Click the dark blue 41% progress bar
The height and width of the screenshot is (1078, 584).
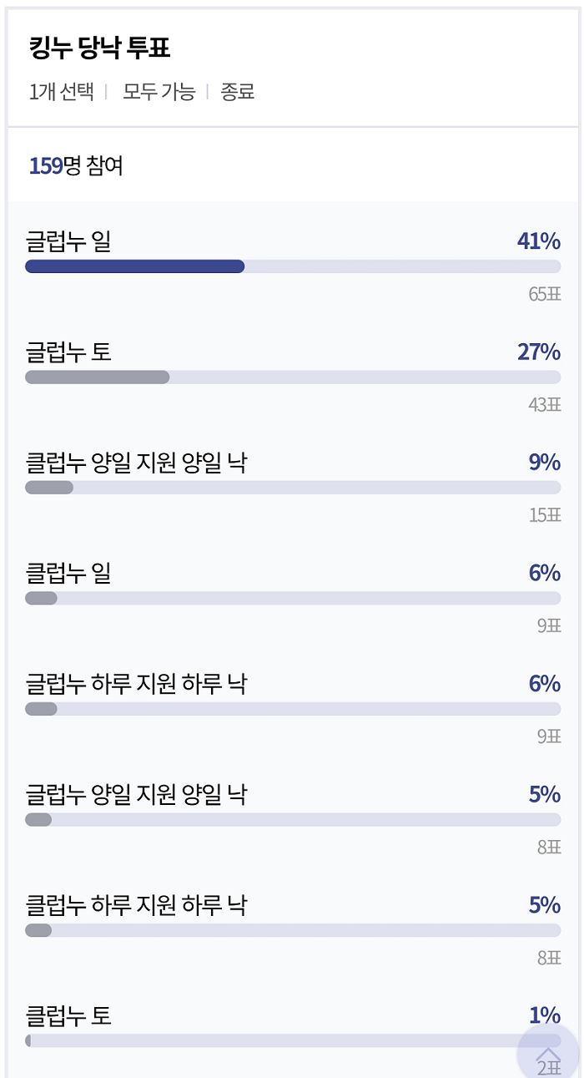(135, 266)
